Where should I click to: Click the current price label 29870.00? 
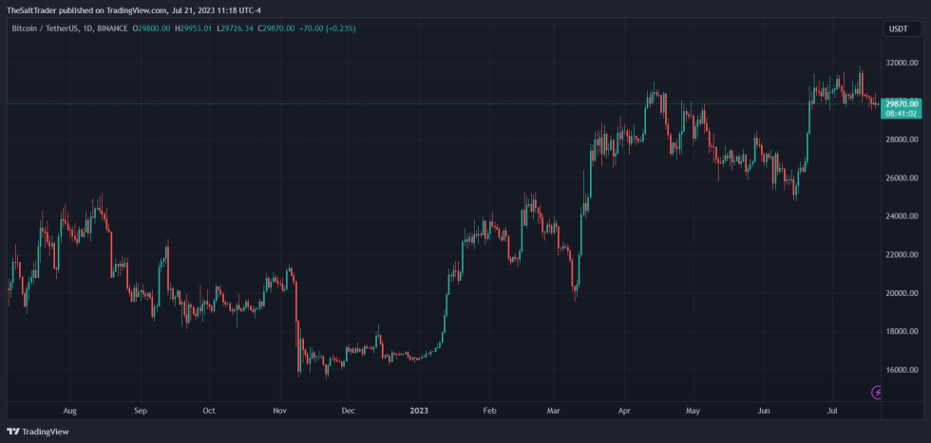coord(901,103)
